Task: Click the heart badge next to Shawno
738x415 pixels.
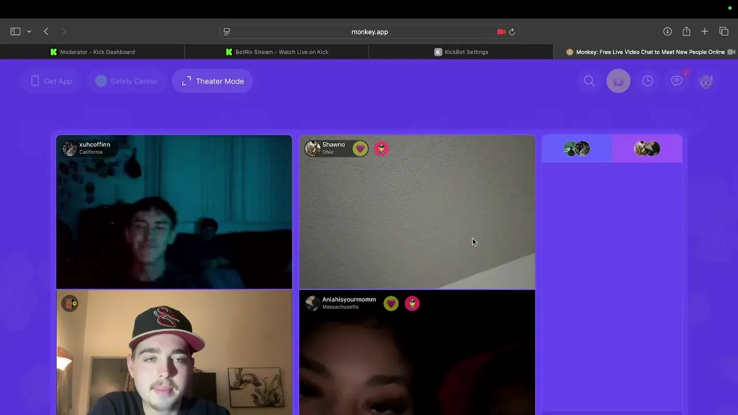Action: (x=360, y=149)
